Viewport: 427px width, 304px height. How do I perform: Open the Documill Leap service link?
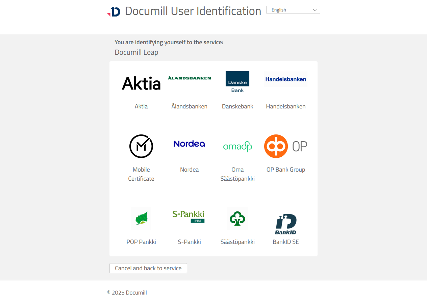point(136,52)
